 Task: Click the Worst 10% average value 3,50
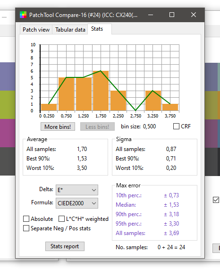click(82, 168)
